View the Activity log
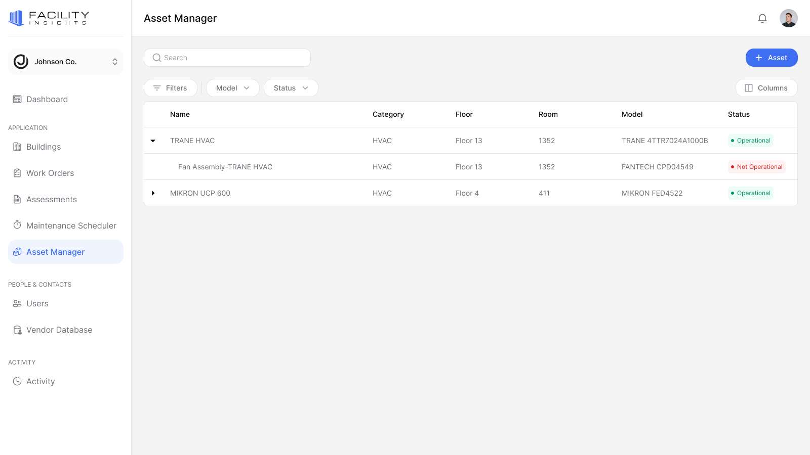 (40, 381)
